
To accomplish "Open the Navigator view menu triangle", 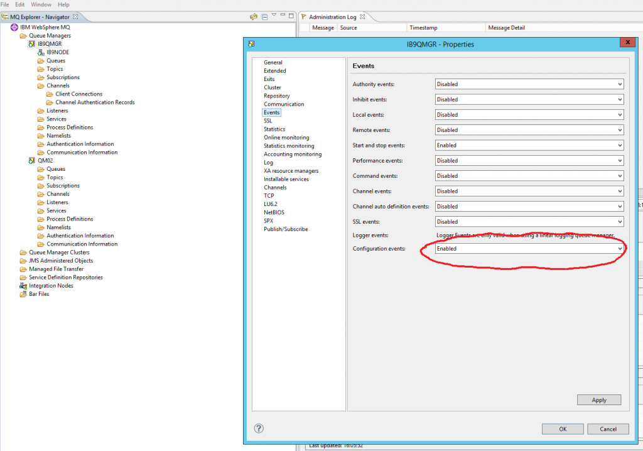I will (274, 15).
